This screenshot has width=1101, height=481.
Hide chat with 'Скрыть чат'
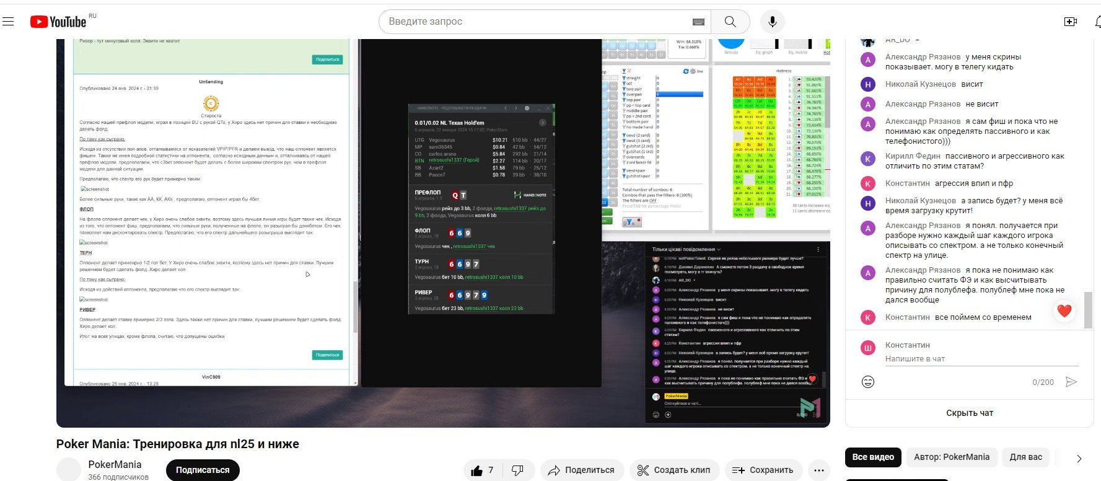[x=970, y=413]
